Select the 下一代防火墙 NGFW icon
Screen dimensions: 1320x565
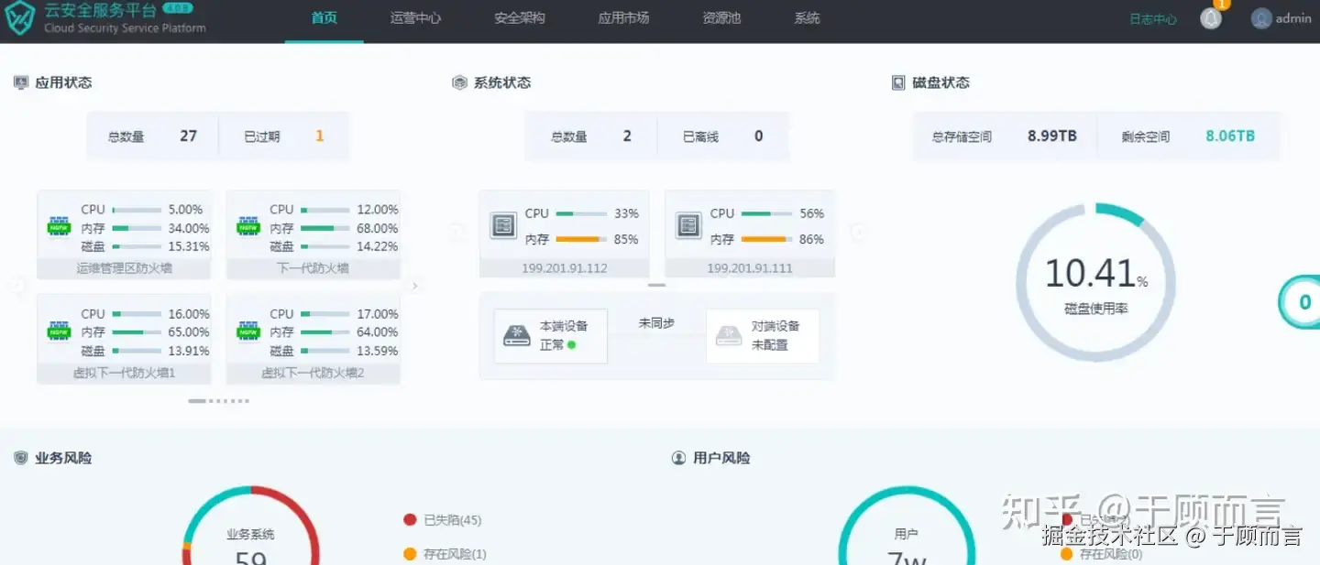coord(248,225)
